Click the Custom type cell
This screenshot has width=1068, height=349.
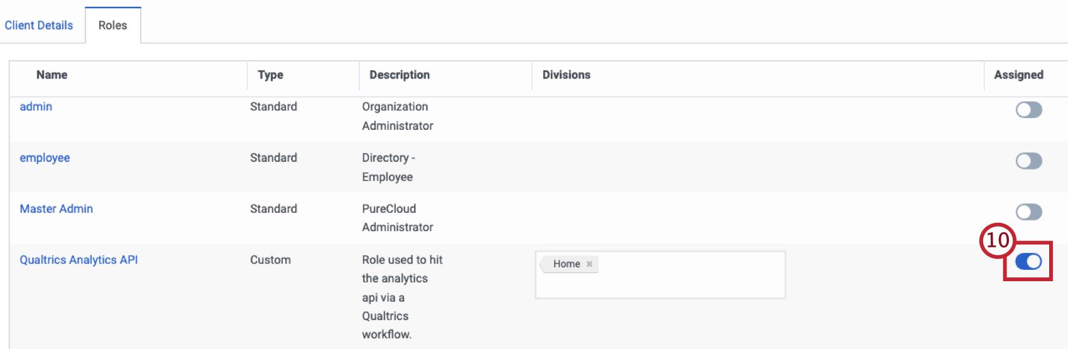270,260
